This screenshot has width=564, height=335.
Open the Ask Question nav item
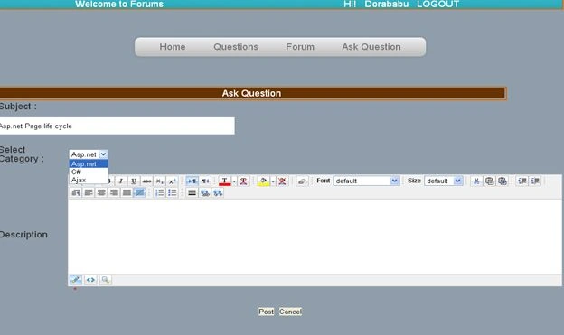pos(371,47)
